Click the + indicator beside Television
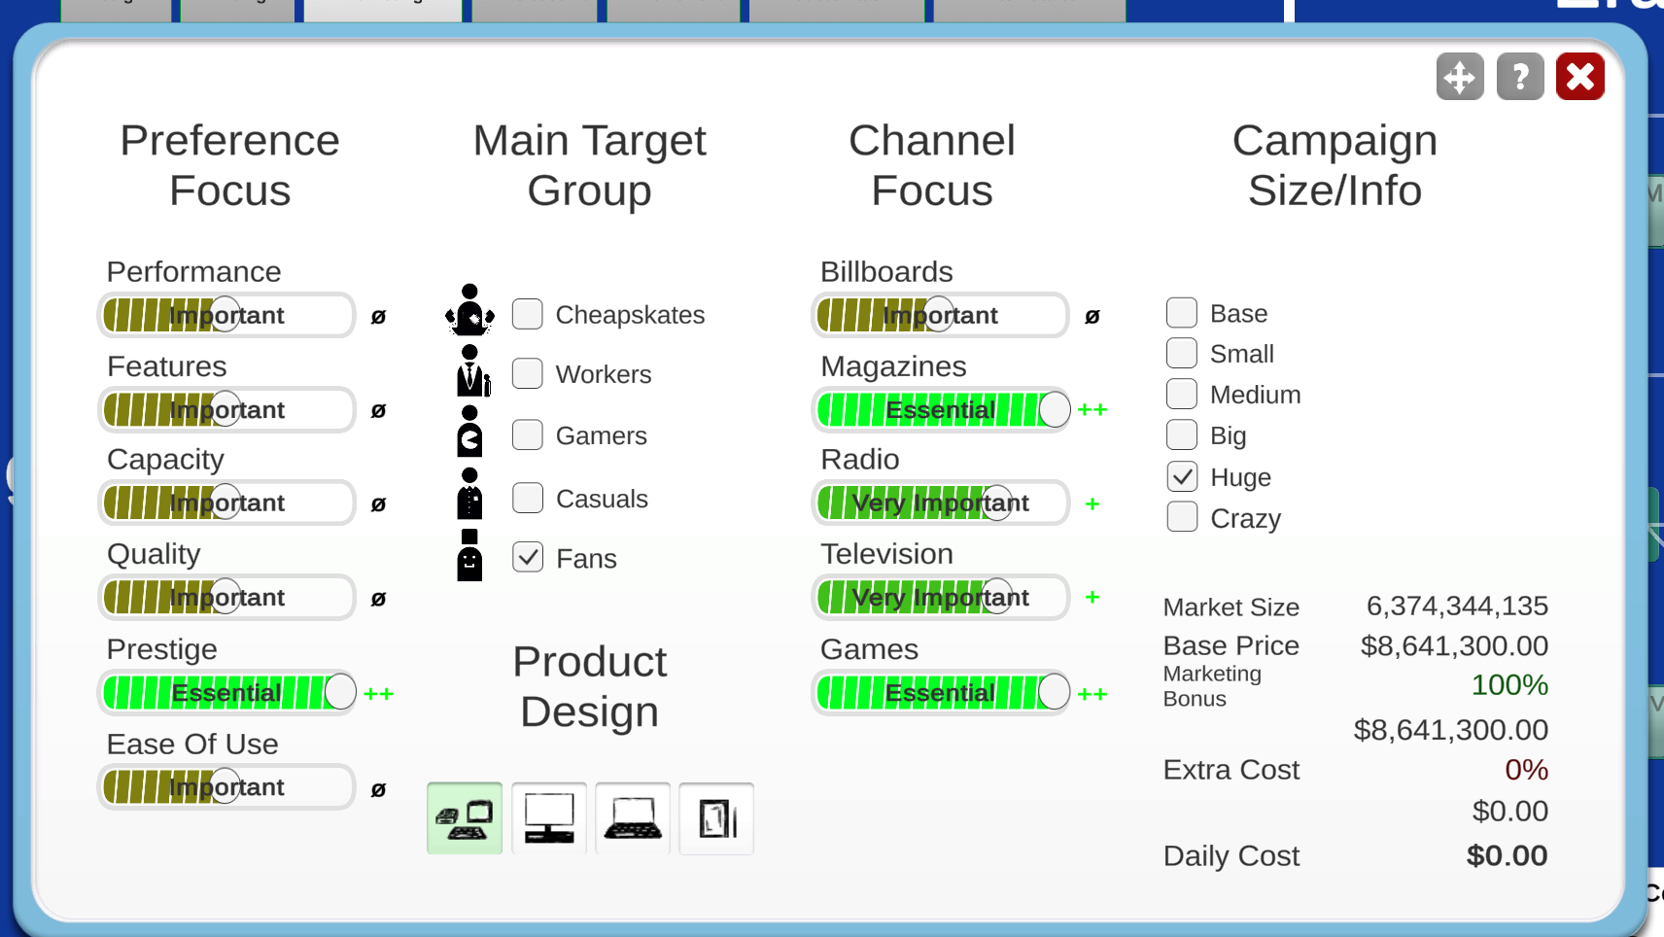The image size is (1664, 937). pos(1092,597)
